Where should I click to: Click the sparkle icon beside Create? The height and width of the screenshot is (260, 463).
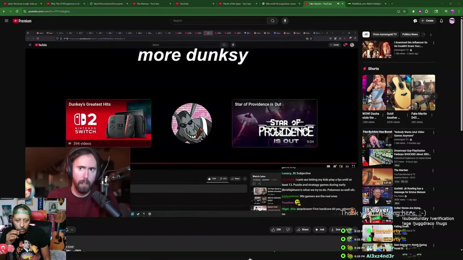(415, 21)
